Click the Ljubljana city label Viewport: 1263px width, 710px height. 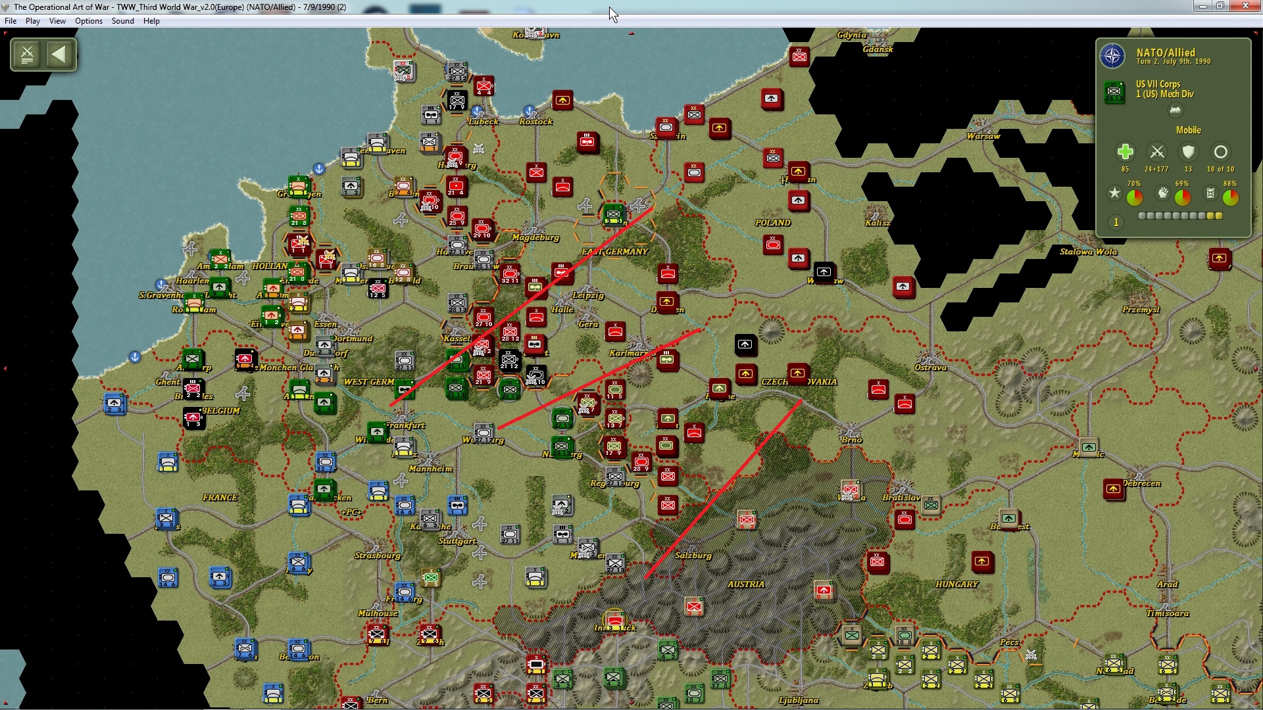click(799, 700)
